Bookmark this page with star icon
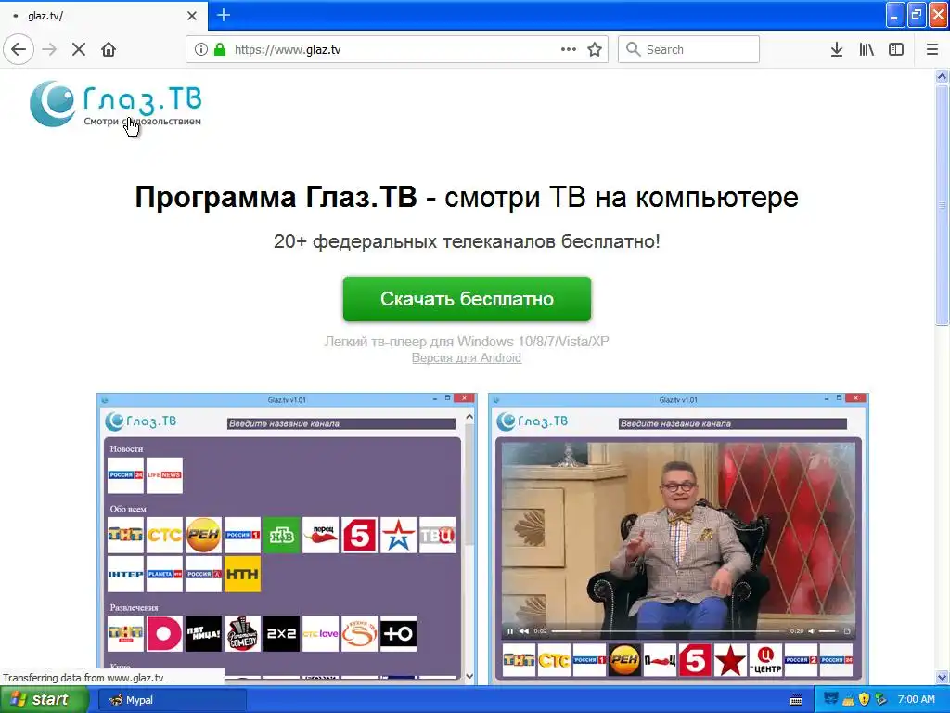Image resolution: width=950 pixels, height=713 pixels. click(595, 49)
